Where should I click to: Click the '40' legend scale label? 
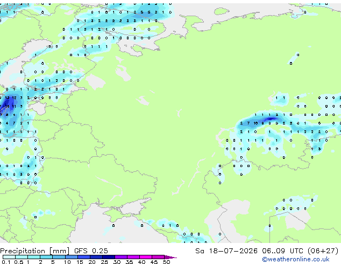pos(141,262)
